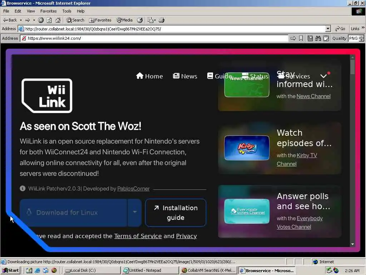This screenshot has width=366, height=275.
Task: Click Show Desktop quick launch icon
Action: point(29,270)
